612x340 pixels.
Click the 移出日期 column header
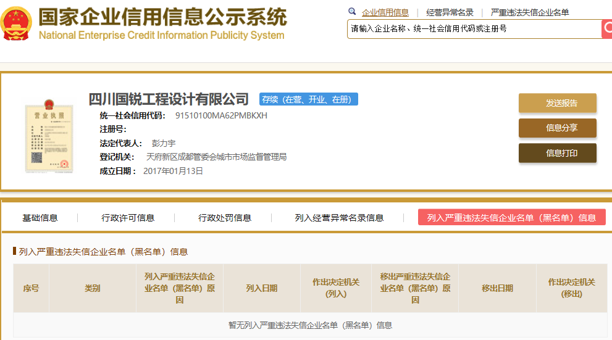[x=497, y=288]
